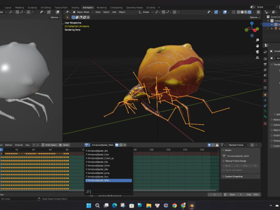The image size is (280, 210).
Task: Open Options dropdown in main viewport
Action: pos(255,17)
